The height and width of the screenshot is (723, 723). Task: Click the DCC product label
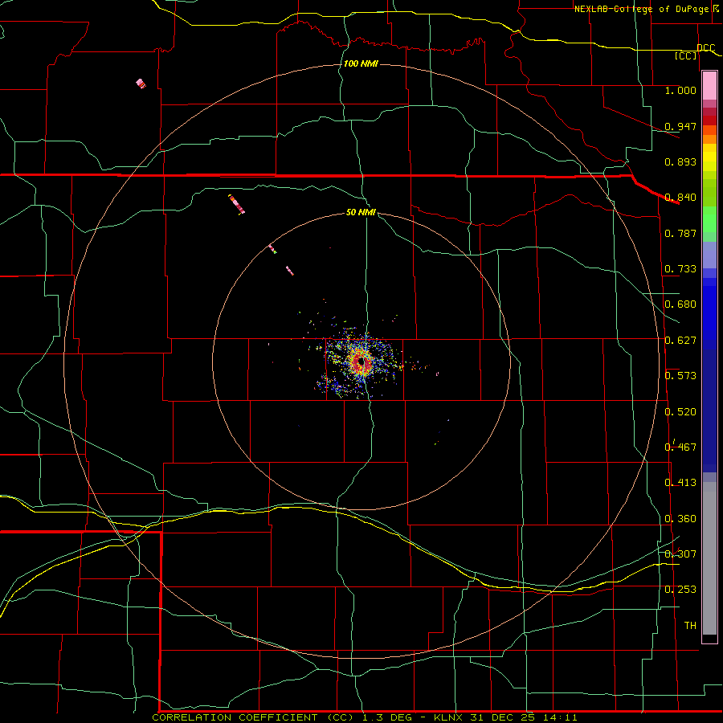pos(705,48)
